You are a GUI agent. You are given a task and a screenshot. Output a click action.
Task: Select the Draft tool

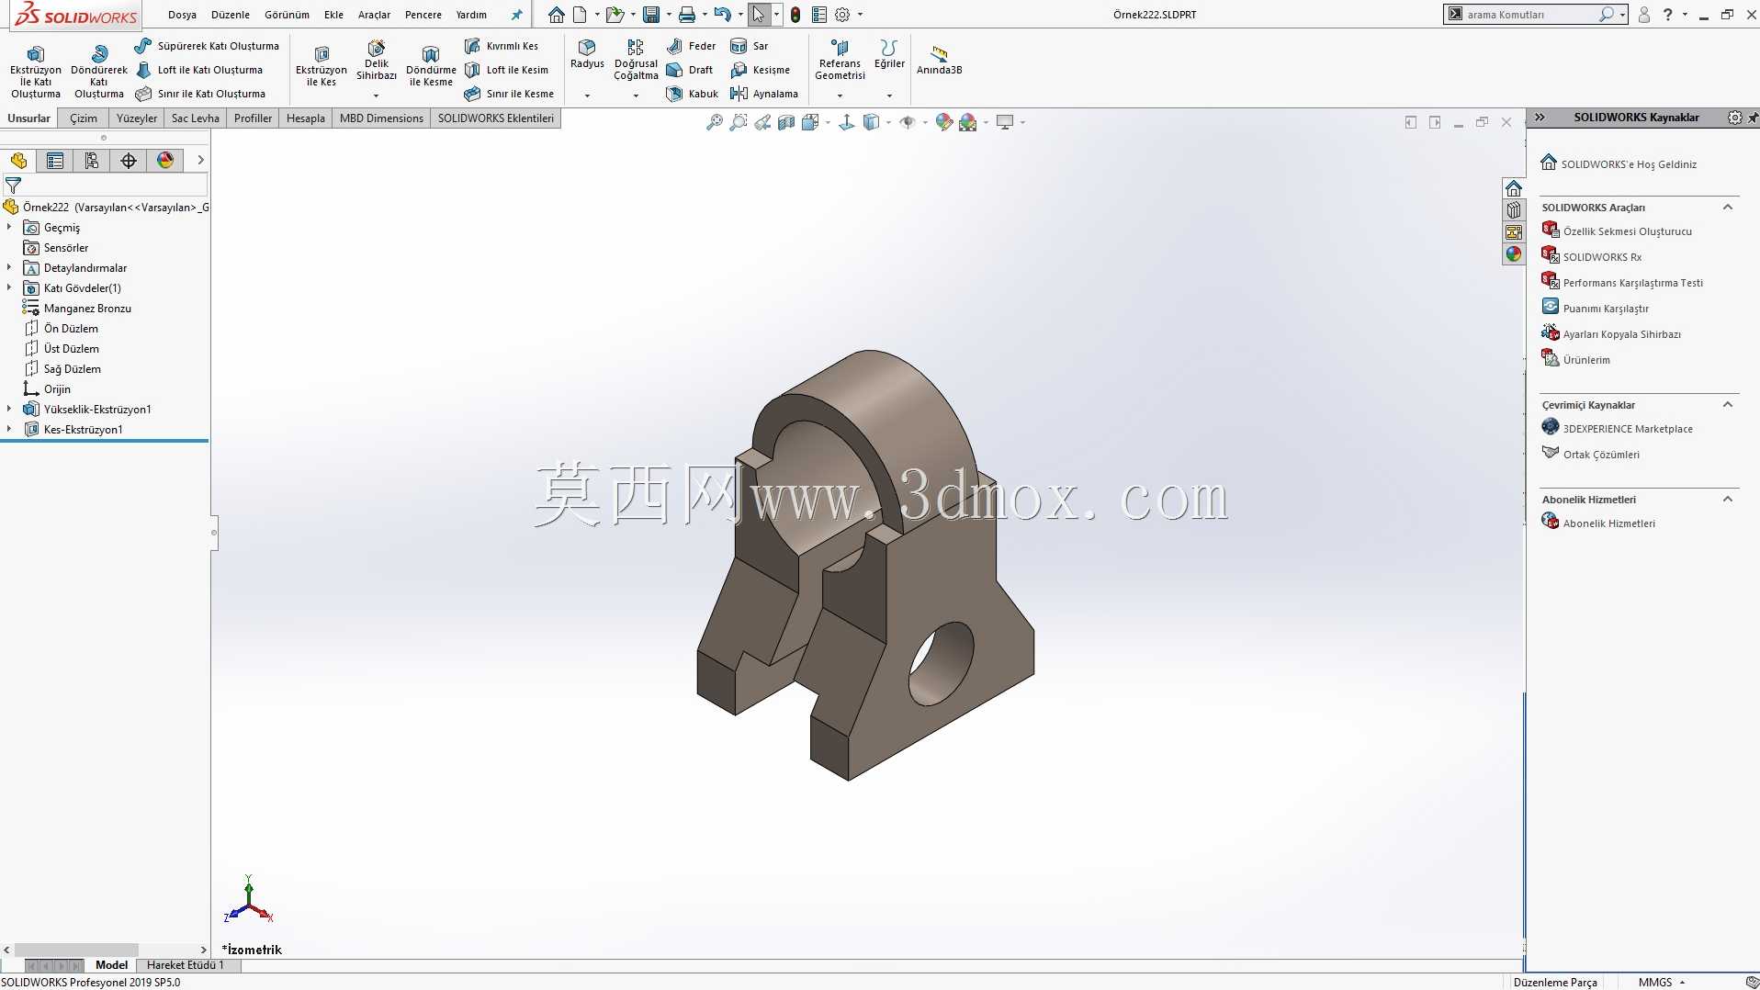pos(690,70)
